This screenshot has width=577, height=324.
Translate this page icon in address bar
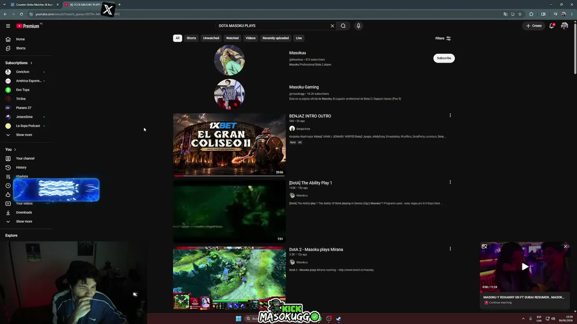[x=505, y=14]
